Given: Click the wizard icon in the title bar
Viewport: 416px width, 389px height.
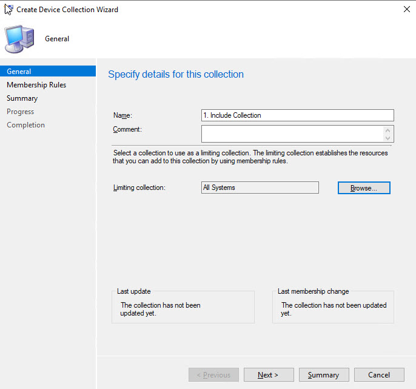Looking at the screenshot, I should [8, 9].
